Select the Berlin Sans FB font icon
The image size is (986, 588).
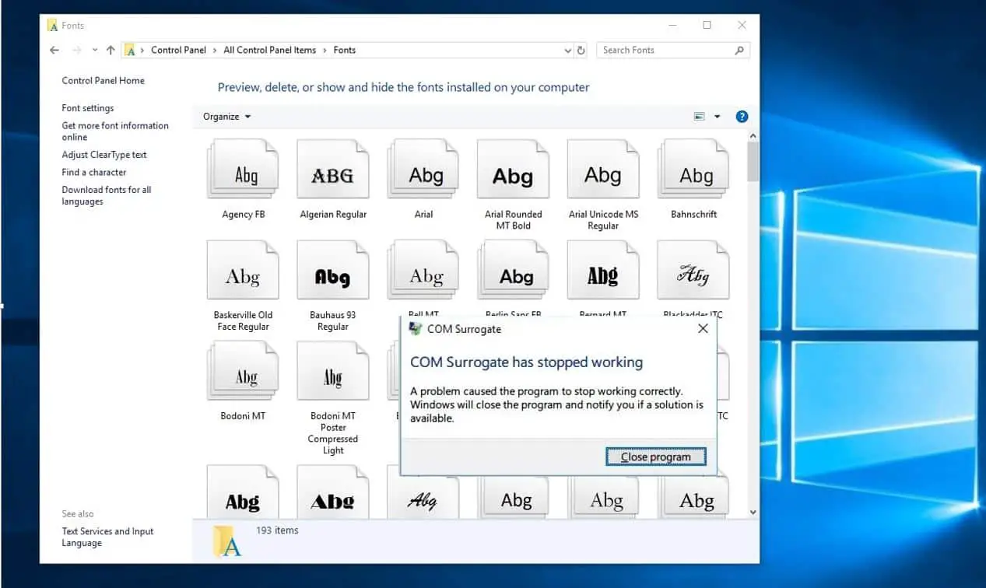click(513, 270)
